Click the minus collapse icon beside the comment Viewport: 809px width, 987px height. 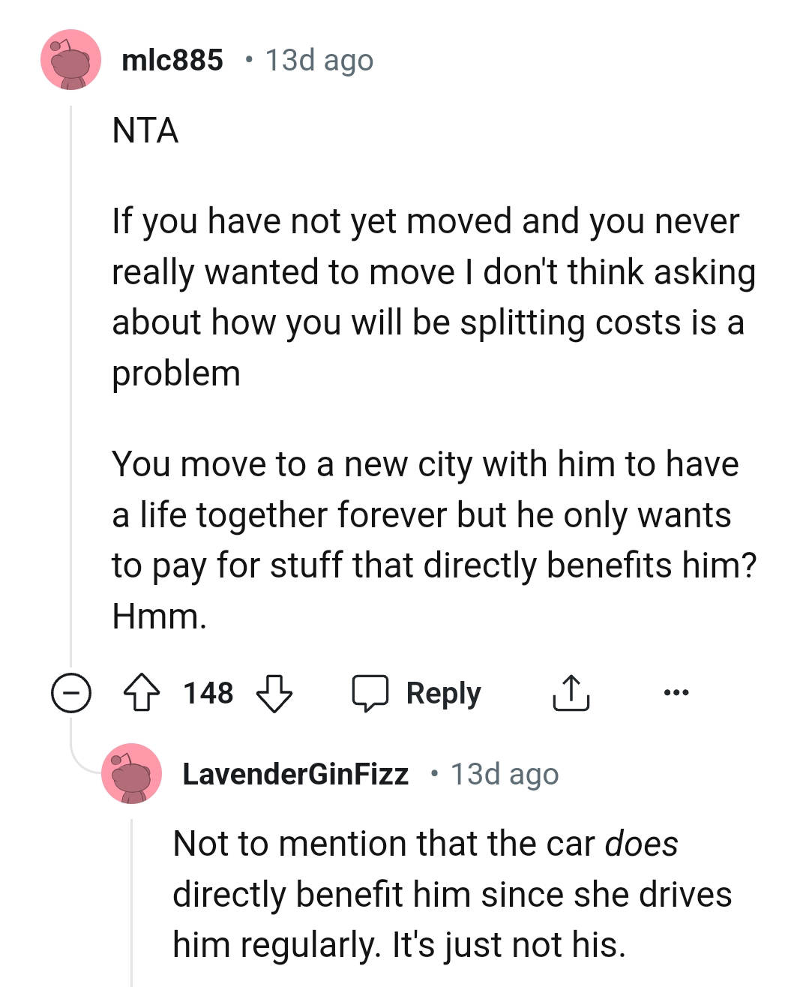pyautogui.click(x=70, y=692)
